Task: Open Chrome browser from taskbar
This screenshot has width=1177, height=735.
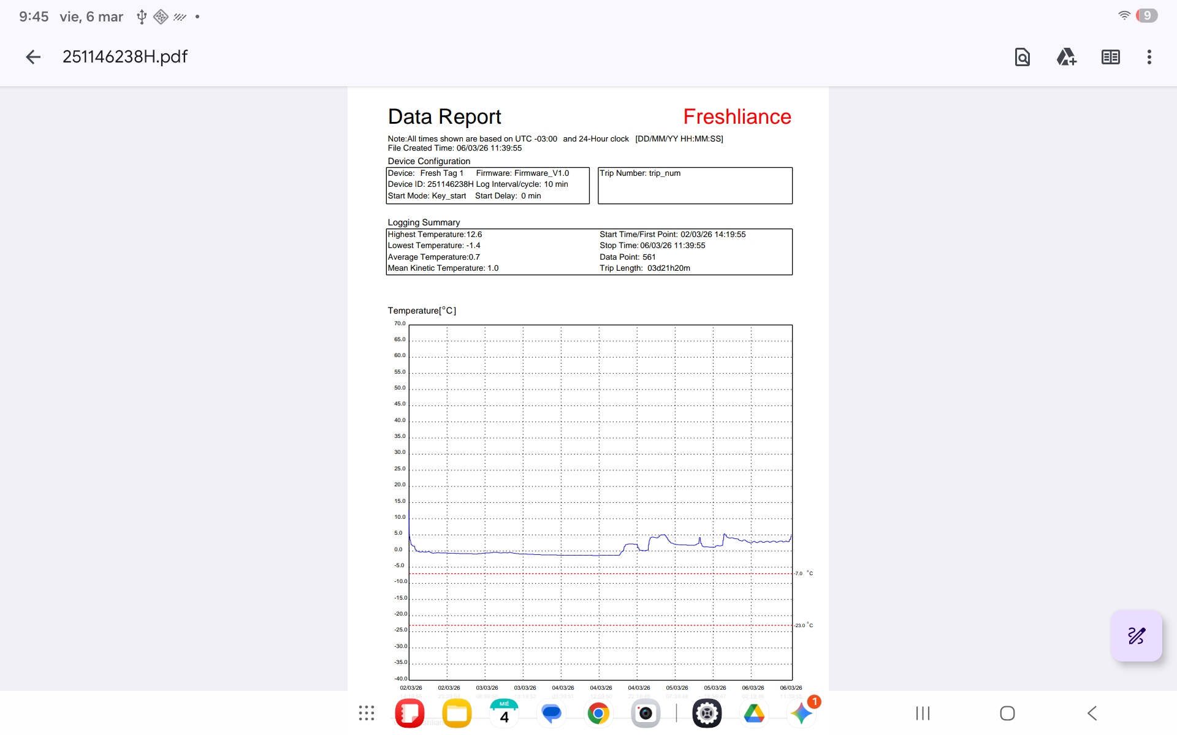Action: (x=598, y=713)
